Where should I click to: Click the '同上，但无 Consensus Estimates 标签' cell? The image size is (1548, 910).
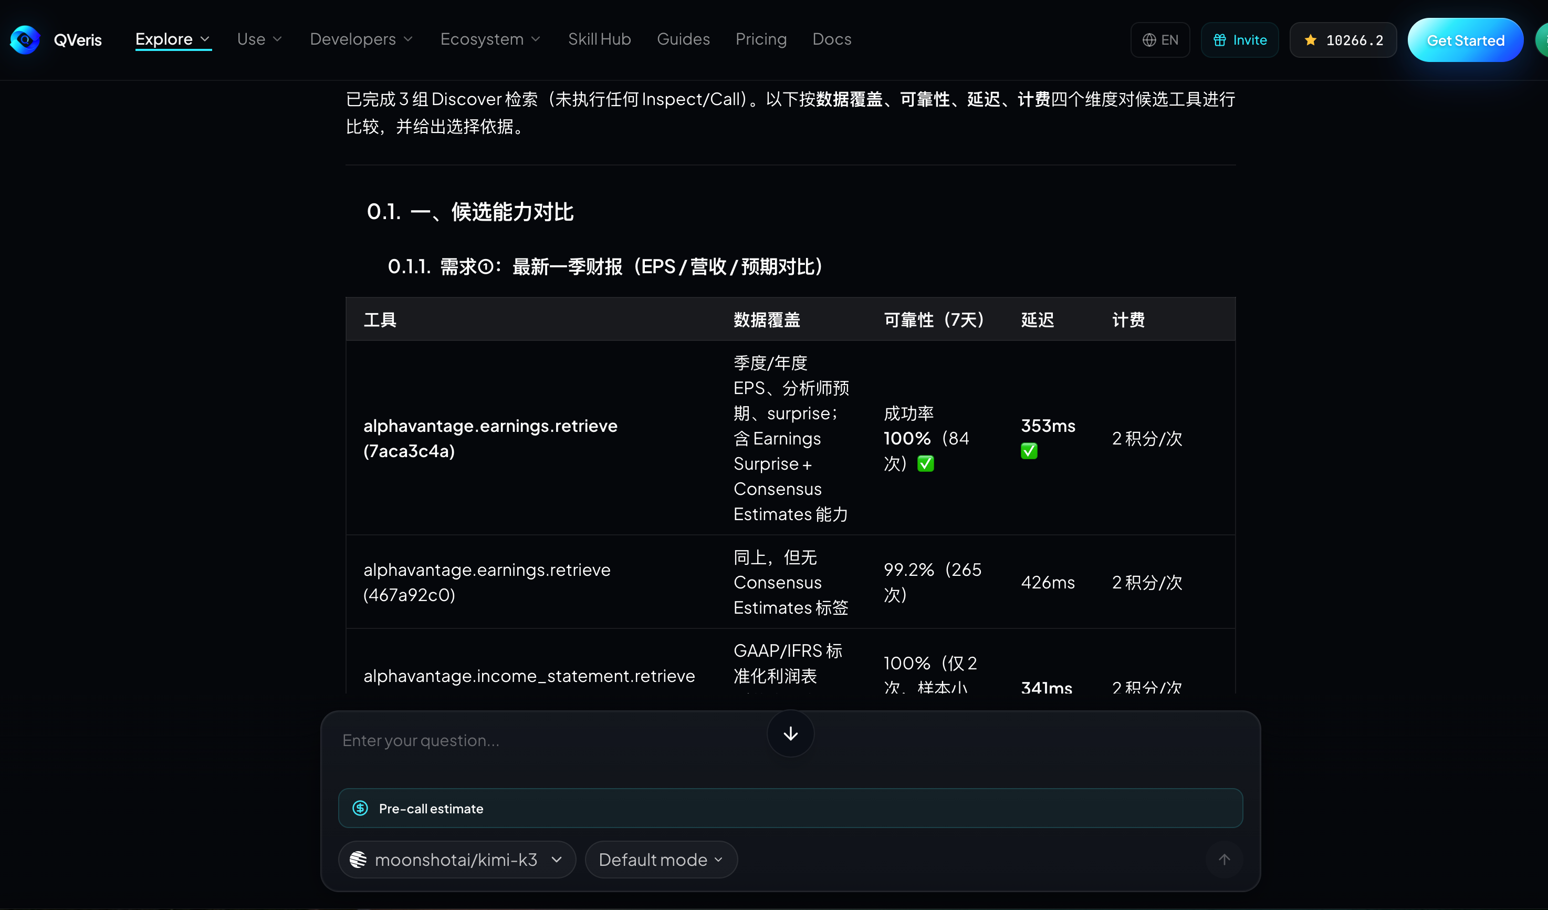(791, 582)
